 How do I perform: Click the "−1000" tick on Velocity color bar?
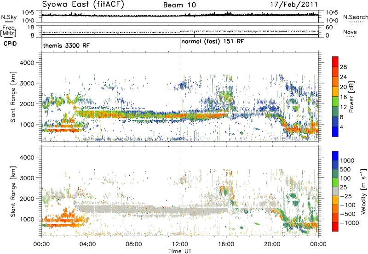coord(350,223)
